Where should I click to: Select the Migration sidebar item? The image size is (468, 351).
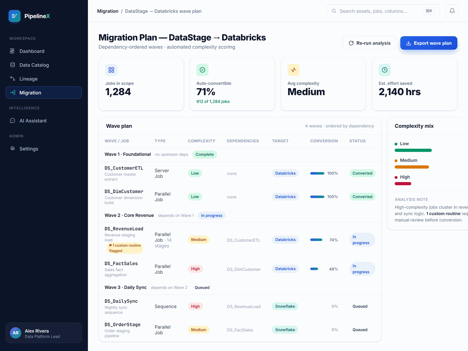[x=44, y=92]
